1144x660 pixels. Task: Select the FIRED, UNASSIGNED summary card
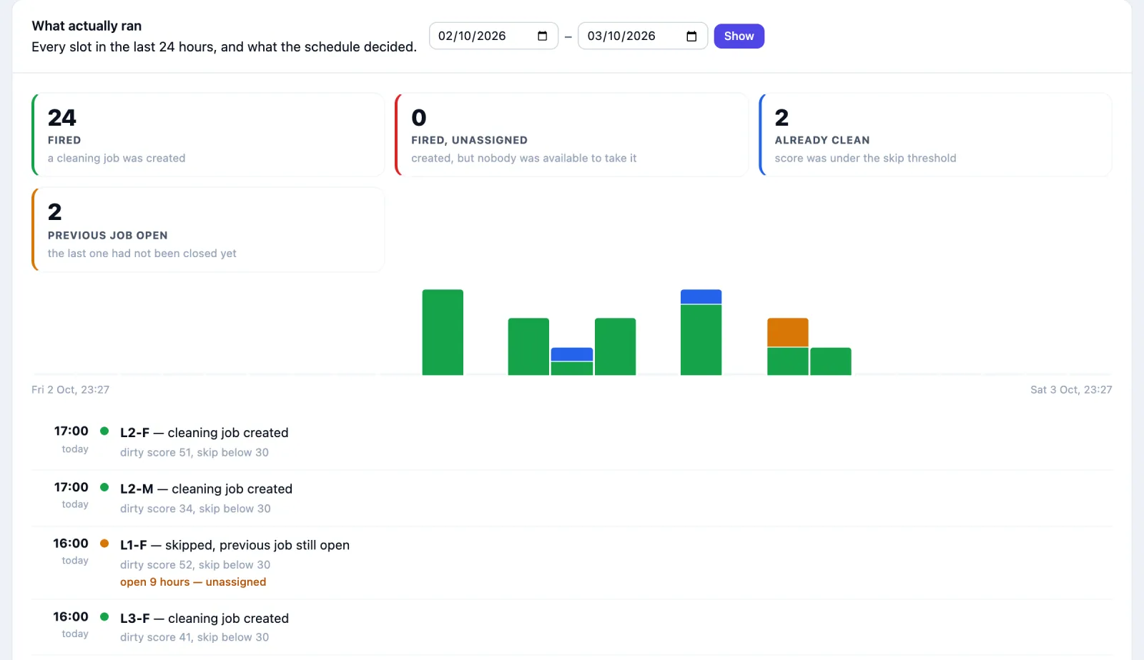pyautogui.click(x=571, y=134)
